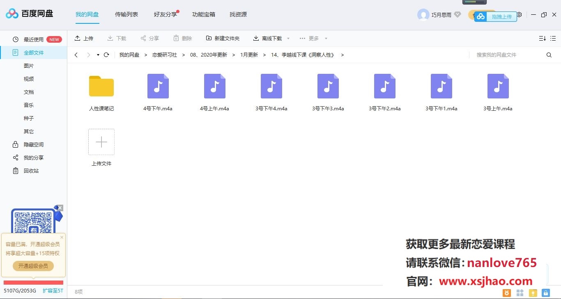Click the 下载 download icon
The width and height of the screenshot is (561, 299).
[x=110, y=38]
